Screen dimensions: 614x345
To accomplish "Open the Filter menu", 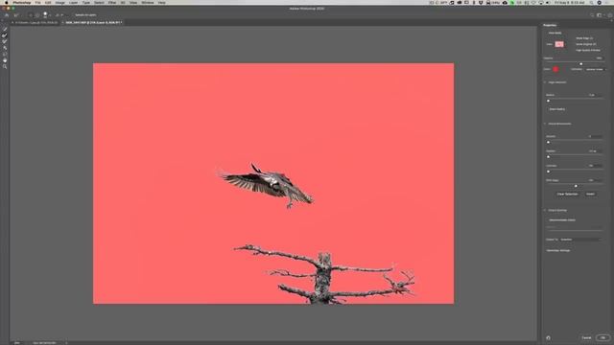I will coord(112,2).
